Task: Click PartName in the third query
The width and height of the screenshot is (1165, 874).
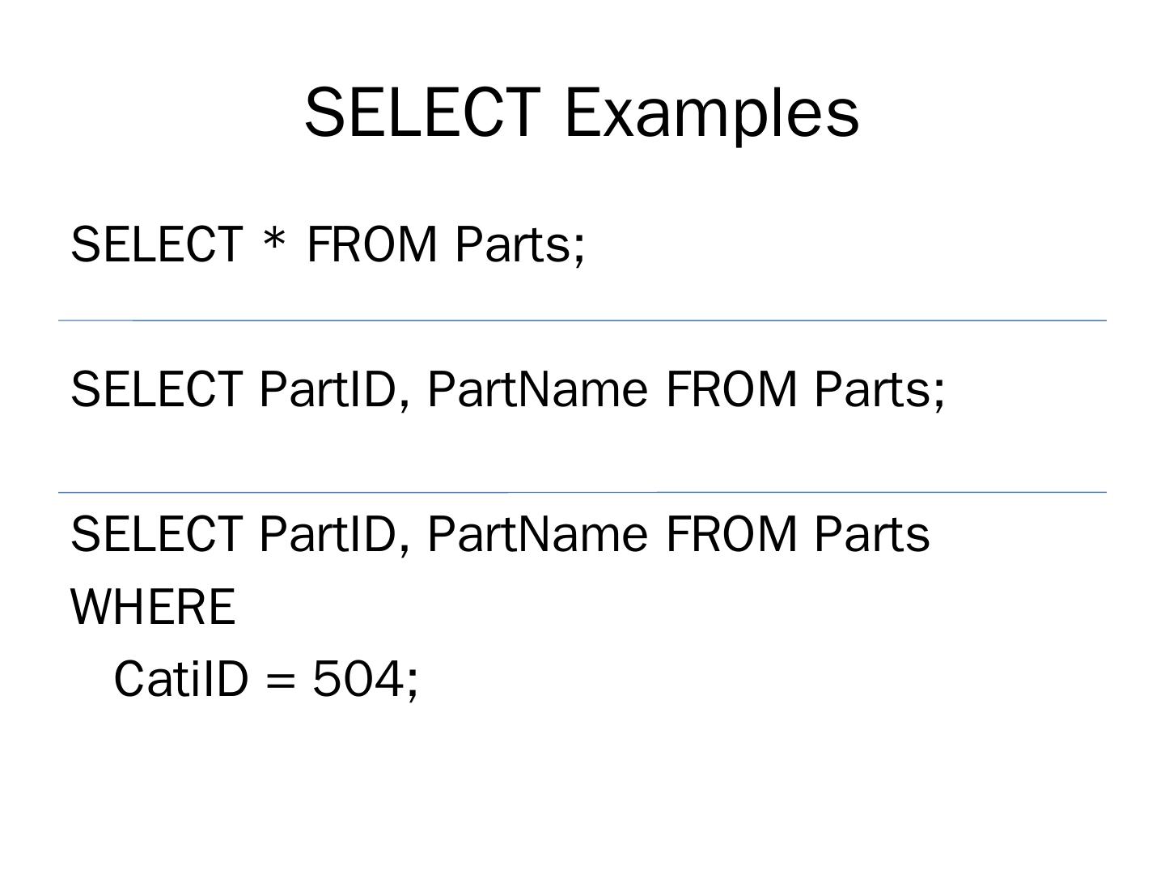Action: click(537, 534)
